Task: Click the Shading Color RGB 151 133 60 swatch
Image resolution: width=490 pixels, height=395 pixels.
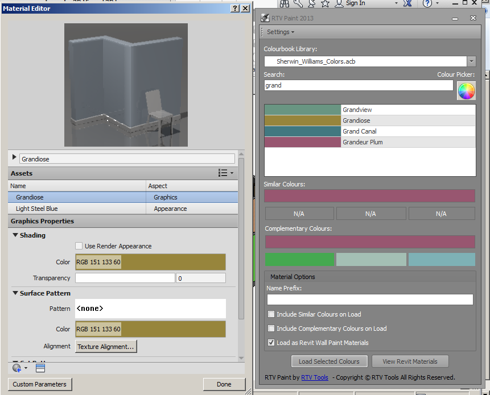Action: click(150, 262)
